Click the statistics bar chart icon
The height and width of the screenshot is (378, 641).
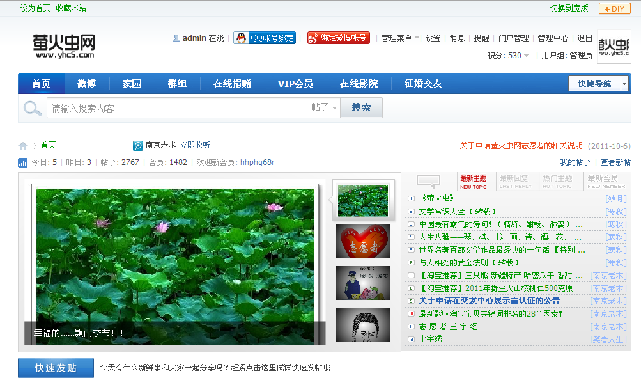click(23, 162)
